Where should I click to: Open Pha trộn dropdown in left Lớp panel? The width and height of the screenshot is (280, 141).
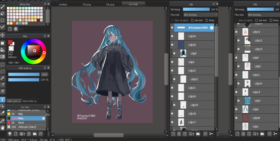pos(200,15)
